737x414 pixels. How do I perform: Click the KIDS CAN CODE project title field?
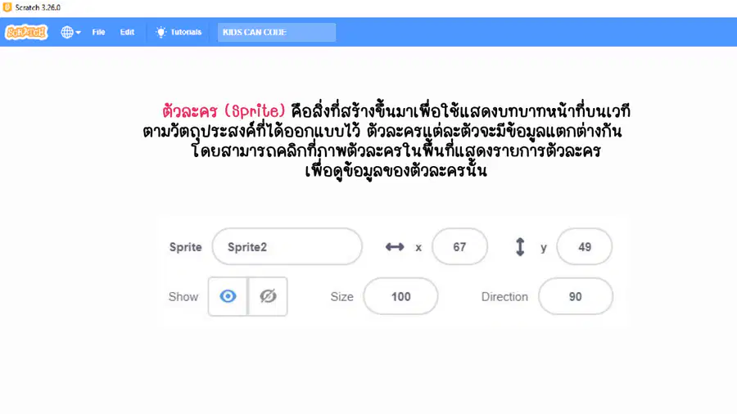[x=277, y=32]
